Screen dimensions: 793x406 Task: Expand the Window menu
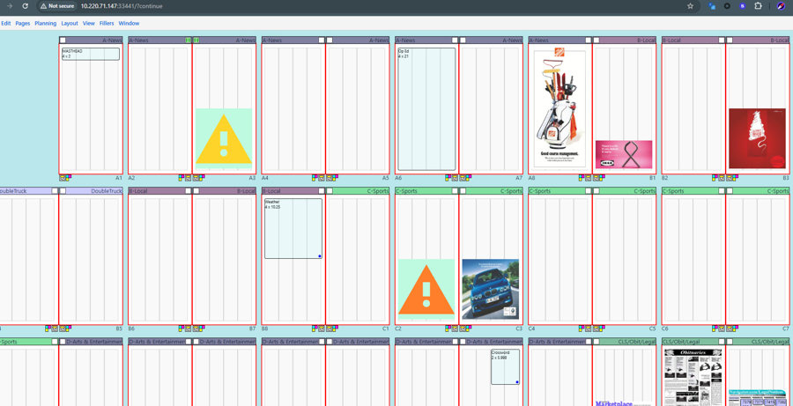[129, 24]
